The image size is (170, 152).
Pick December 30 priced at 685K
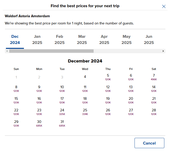(39, 123)
